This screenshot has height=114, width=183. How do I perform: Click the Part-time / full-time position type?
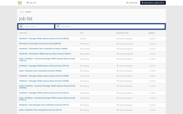[126, 44]
